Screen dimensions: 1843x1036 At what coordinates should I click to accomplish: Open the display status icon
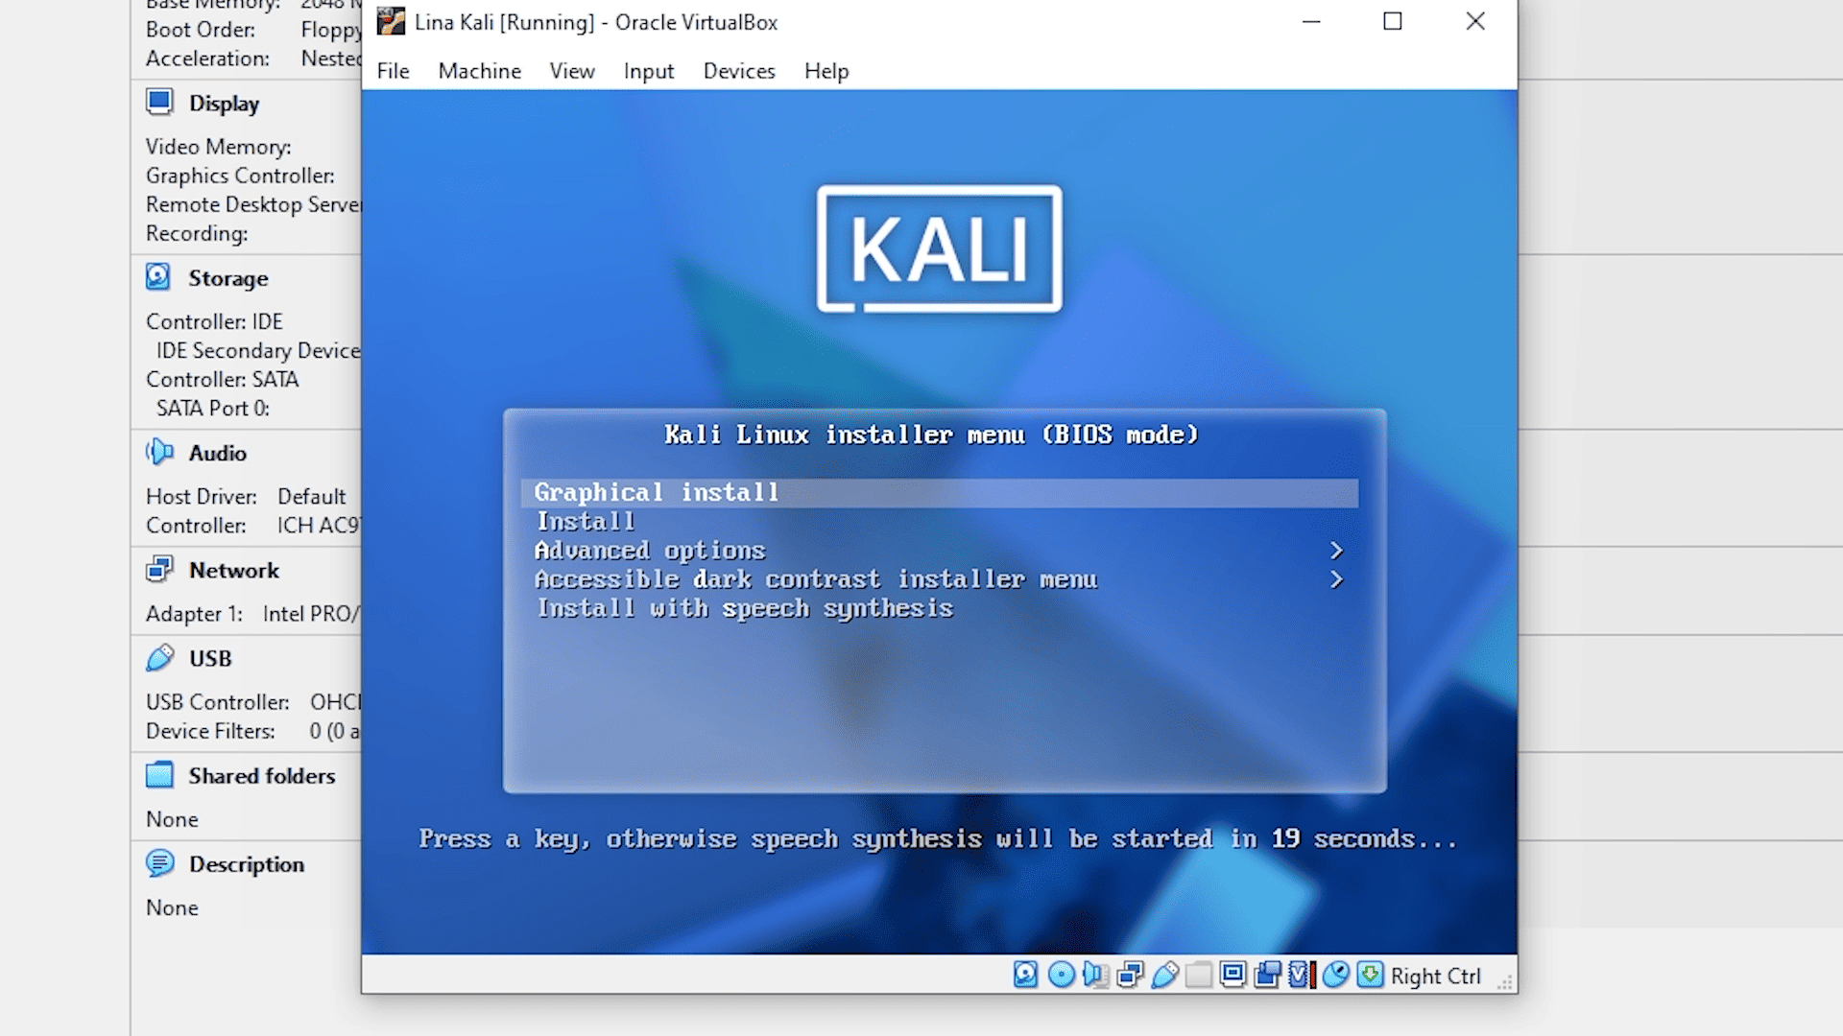tap(1233, 975)
